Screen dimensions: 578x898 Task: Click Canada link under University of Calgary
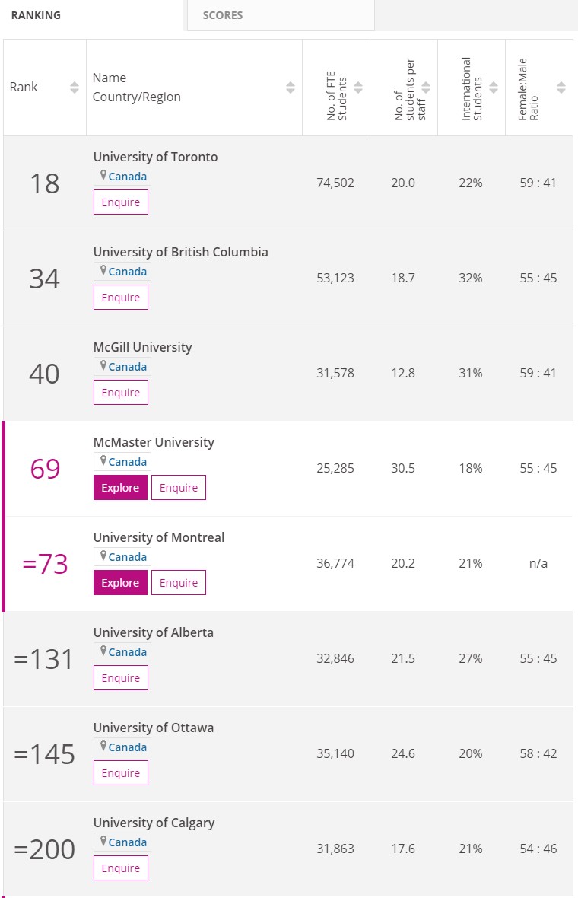[128, 842]
